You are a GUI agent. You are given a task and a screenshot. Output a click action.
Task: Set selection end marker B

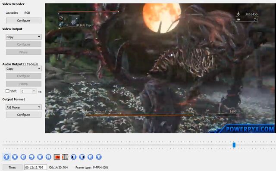pyautogui.click(x=65, y=157)
